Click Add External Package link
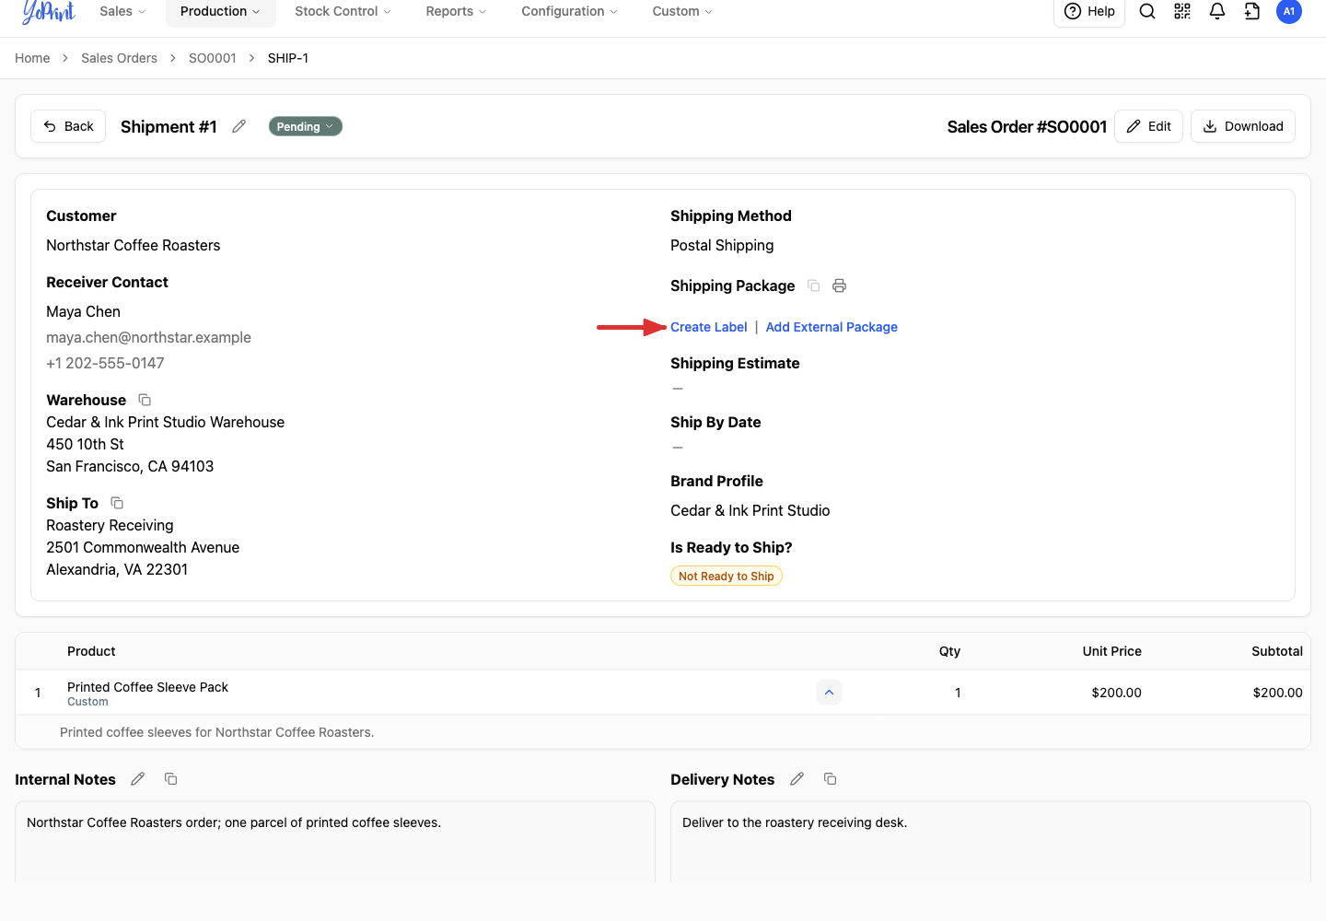The width and height of the screenshot is (1326, 921). [832, 327]
